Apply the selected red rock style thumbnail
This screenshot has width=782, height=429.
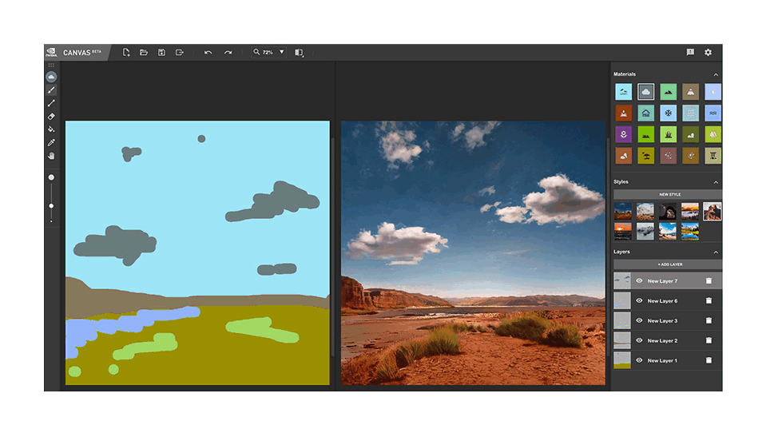point(713,212)
